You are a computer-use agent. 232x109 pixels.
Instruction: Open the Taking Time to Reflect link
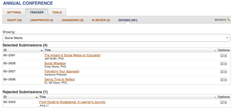(59, 79)
